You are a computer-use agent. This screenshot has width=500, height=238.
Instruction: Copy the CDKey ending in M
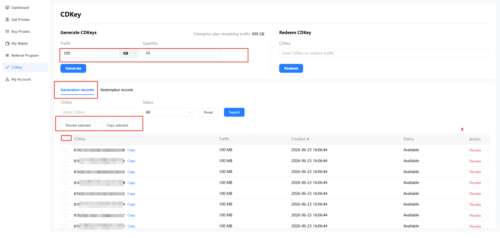(x=131, y=183)
